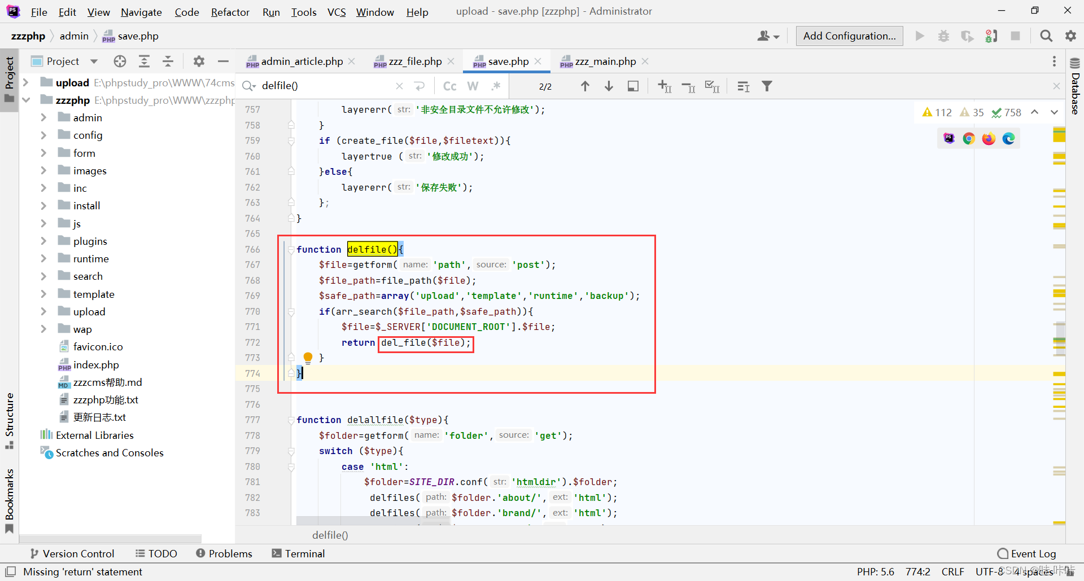This screenshot has width=1084, height=581.
Task: Hide the Project tool window
Action: [223, 61]
